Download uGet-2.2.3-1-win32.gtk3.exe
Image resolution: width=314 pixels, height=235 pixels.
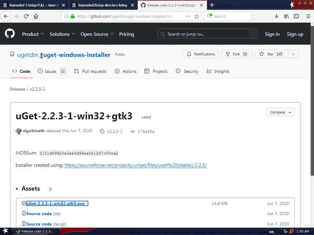coord(57,203)
